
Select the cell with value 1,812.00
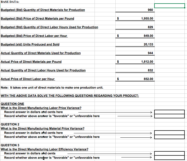tap(135, 62)
